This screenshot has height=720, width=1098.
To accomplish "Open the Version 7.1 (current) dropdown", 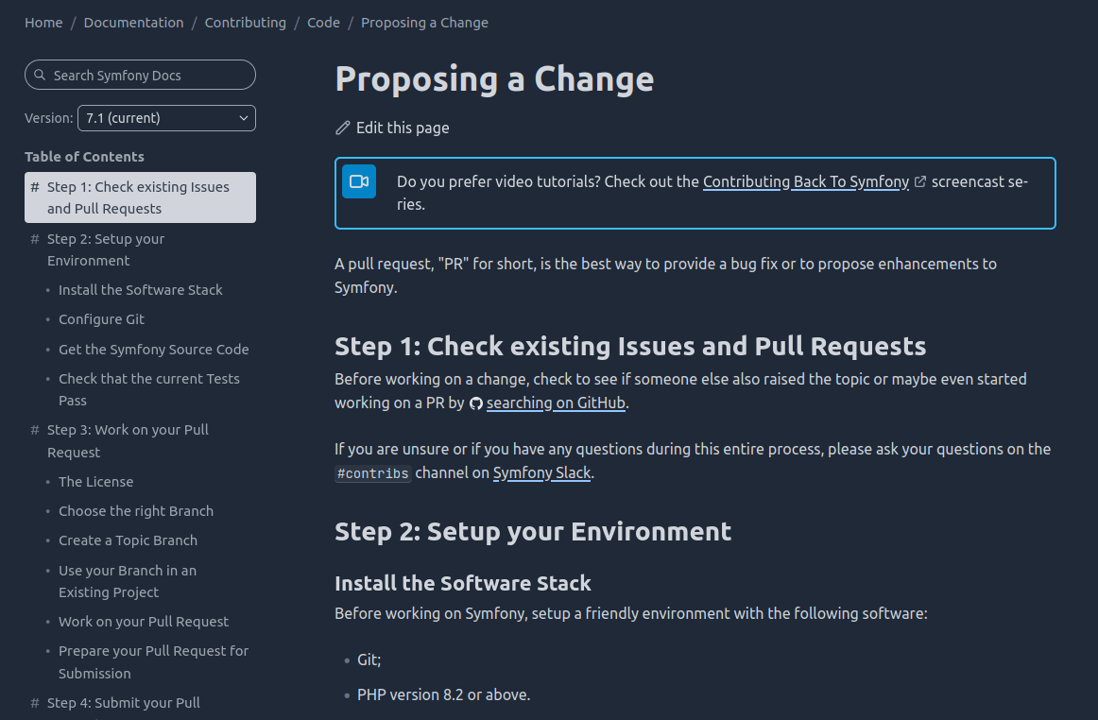I will pyautogui.click(x=166, y=118).
